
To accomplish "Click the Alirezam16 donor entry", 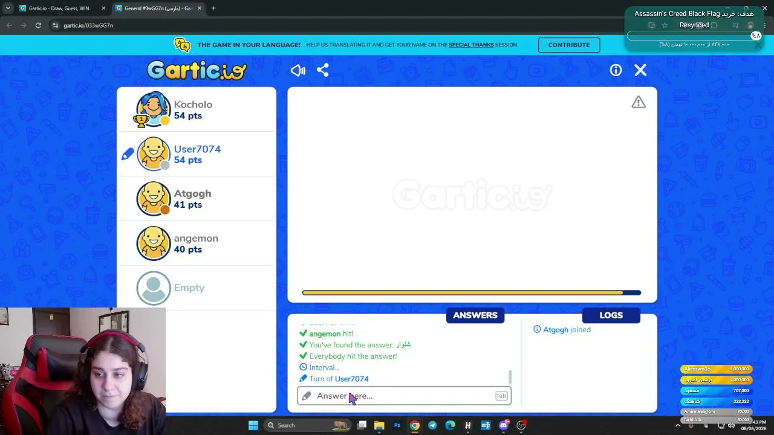I will point(717,369).
